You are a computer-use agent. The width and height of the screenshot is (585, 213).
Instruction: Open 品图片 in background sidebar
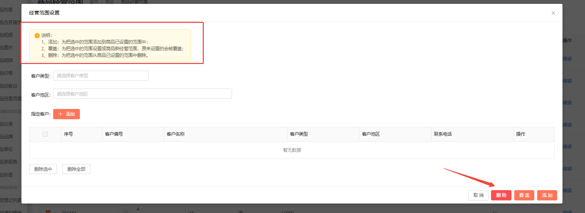pos(6,47)
